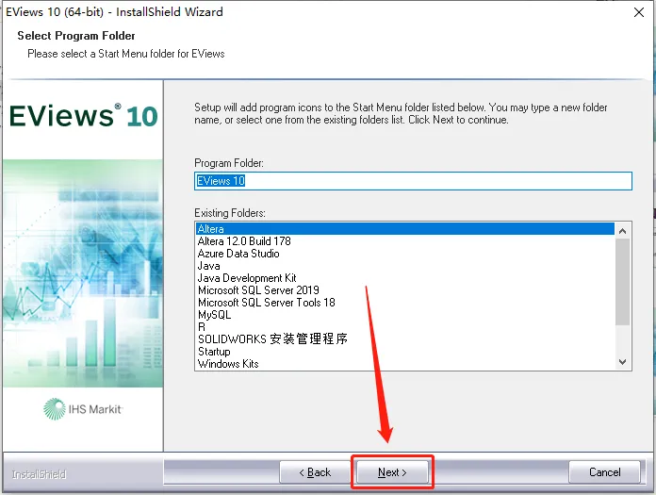The image size is (656, 495).
Task: Click the folder list scrollbar thumb
Action: coord(622,282)
